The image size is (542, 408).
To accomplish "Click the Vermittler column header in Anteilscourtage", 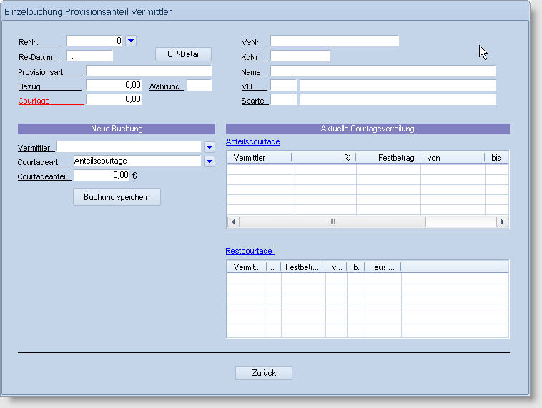I will pos(259,158).
